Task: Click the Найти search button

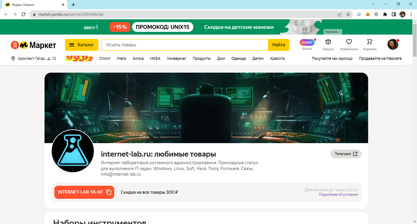Action: [279, 45]
